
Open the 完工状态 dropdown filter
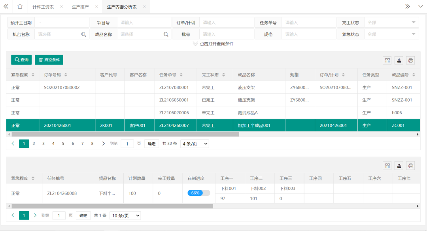pyautogui.click(x=413, y=23)
